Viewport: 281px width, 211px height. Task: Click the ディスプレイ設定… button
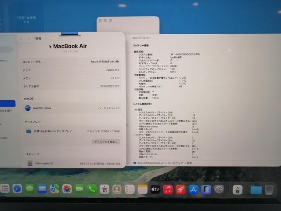tap(106, 142)
